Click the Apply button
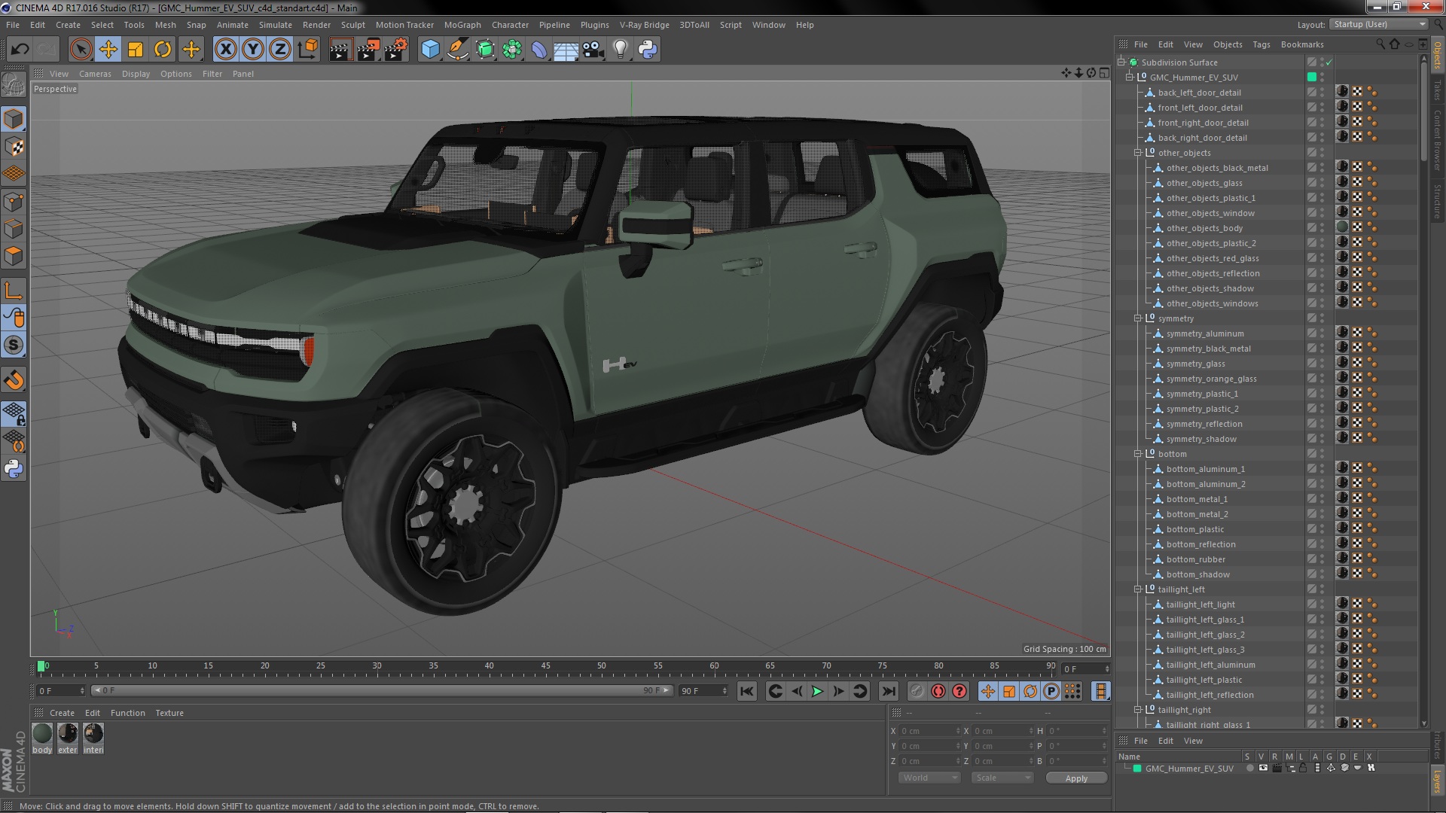The width and height of the screenshot is (1446, 813). coord(1076,778)
